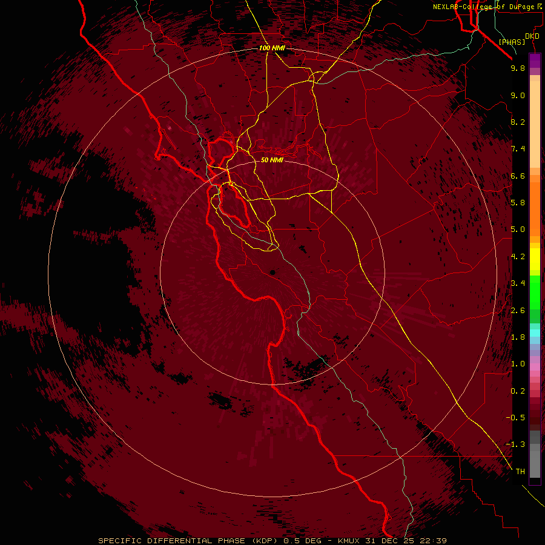Select the 8.2 legend value
The height and width of the screenshot is (545, 545).
coord(518,122)
